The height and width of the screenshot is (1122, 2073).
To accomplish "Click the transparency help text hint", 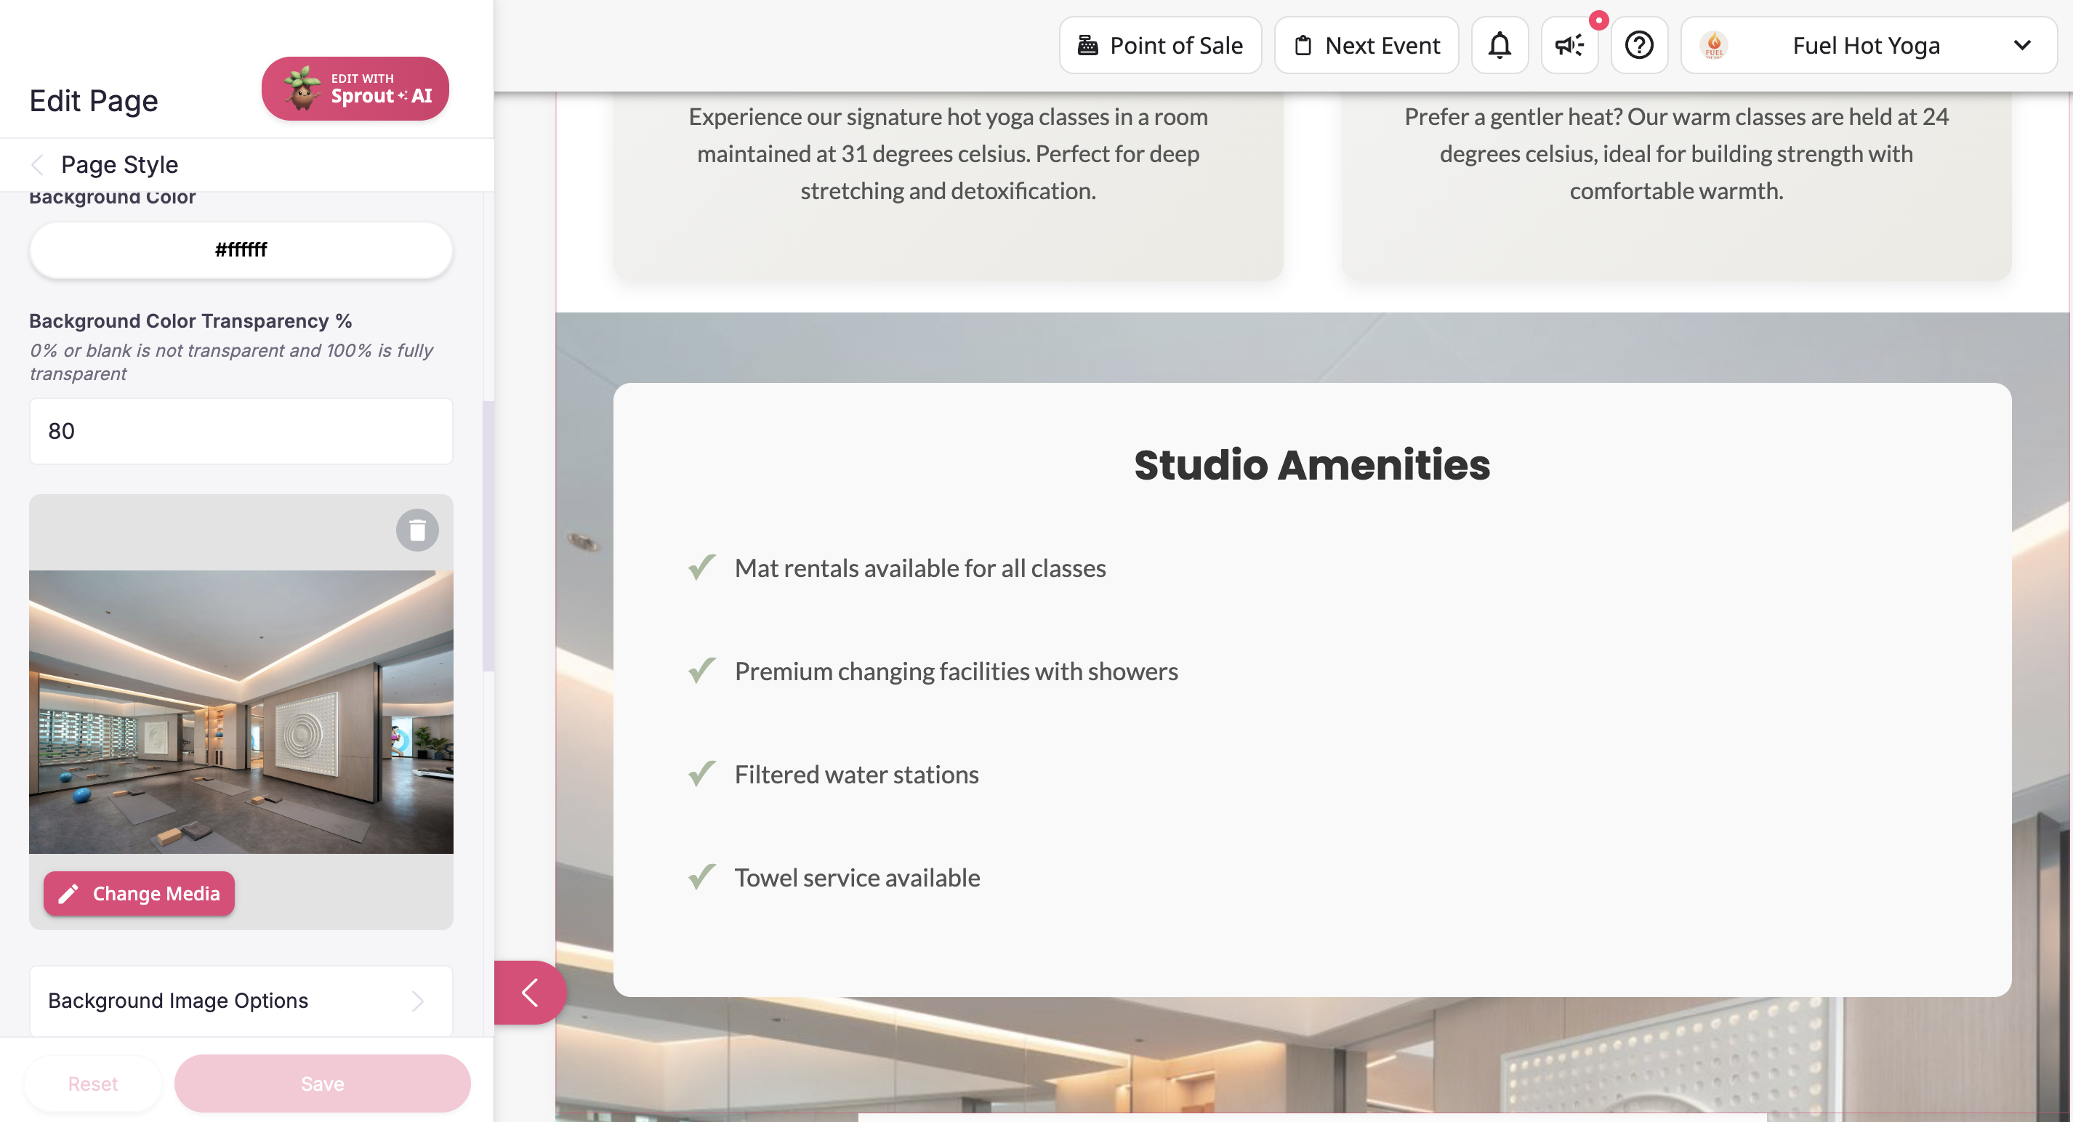I will (x=231, y=362).
